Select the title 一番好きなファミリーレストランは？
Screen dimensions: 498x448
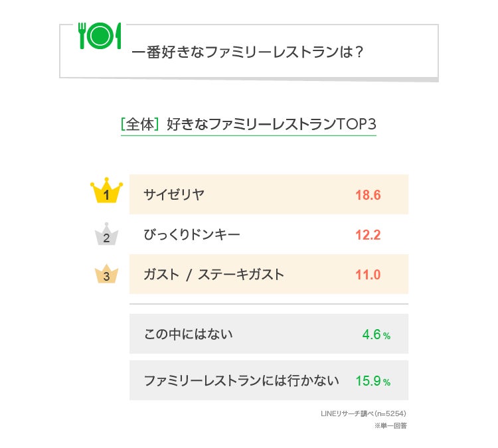[248, 52]
